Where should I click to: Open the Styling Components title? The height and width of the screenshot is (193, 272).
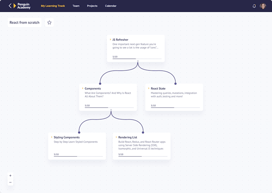click(67, 137)
